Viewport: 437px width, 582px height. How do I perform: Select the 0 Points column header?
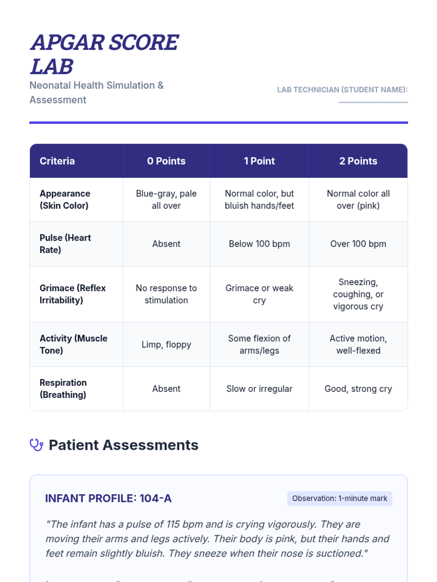coord(166,161)
